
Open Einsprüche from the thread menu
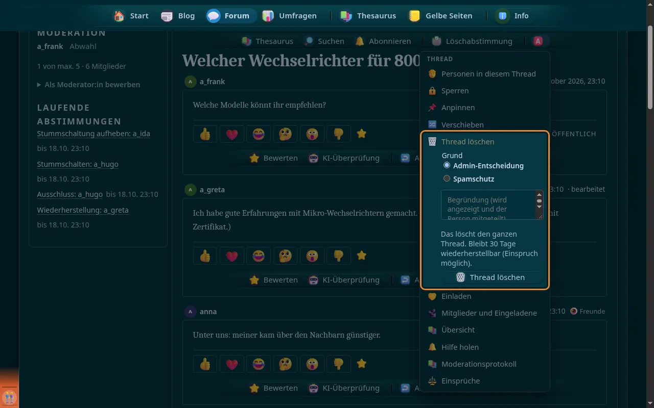484,381
